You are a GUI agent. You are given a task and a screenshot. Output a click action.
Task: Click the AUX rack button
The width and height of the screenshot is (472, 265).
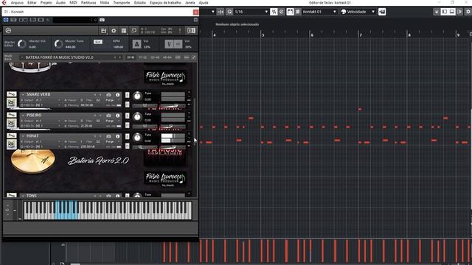point(187,57)
